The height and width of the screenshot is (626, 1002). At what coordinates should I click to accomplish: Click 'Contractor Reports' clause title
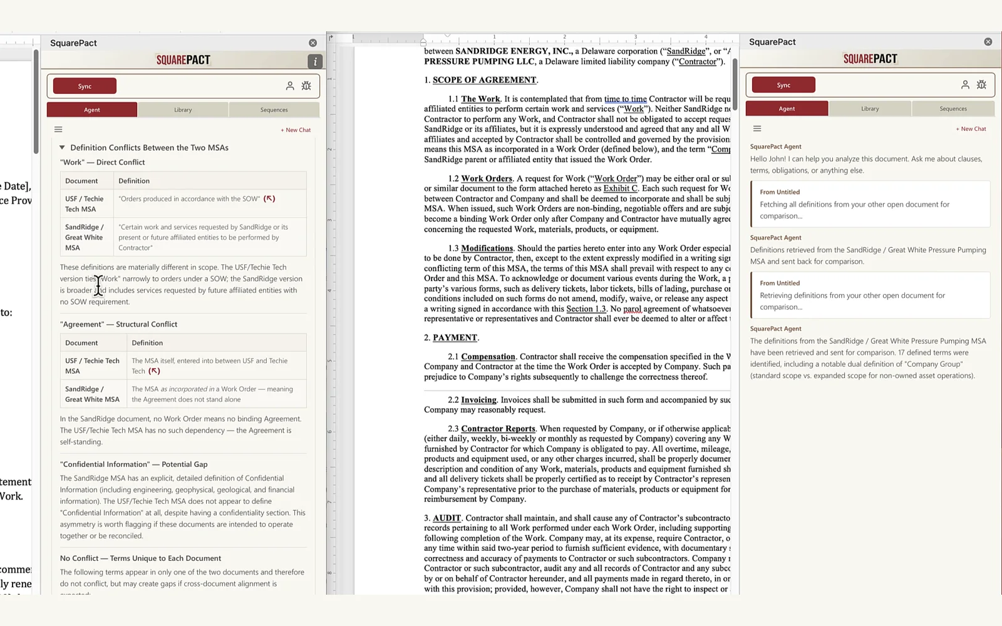point(498,429)
